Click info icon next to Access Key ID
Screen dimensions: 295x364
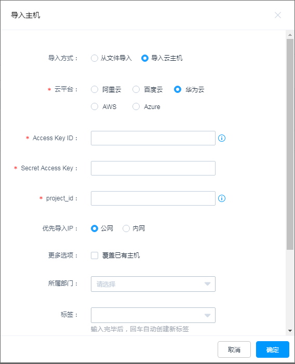point(222,138)
